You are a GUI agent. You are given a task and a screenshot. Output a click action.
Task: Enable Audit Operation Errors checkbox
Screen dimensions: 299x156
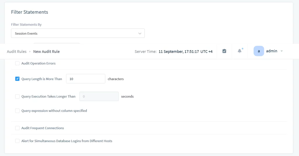point(17,63)
